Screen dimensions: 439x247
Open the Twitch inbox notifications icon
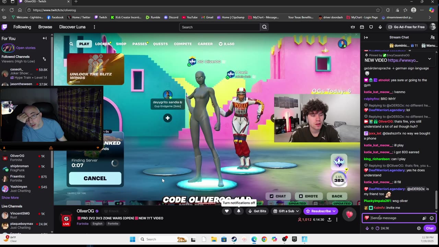point(362,27)
